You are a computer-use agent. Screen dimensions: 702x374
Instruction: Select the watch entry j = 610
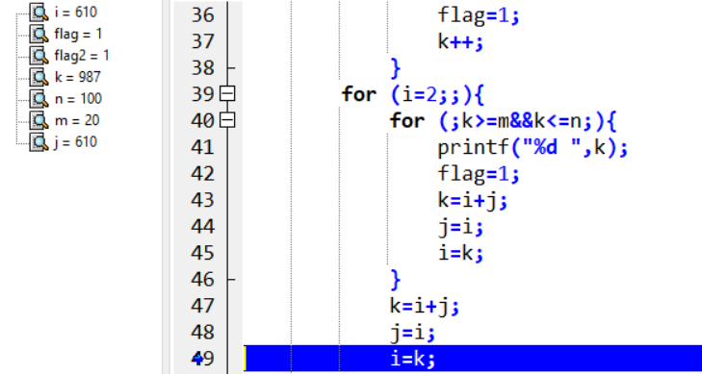pyautogui.click(x=75, y=142)
